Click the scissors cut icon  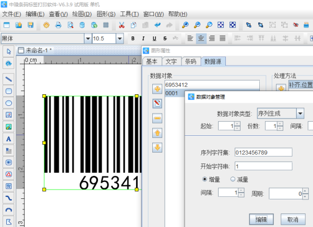(122, 25)
